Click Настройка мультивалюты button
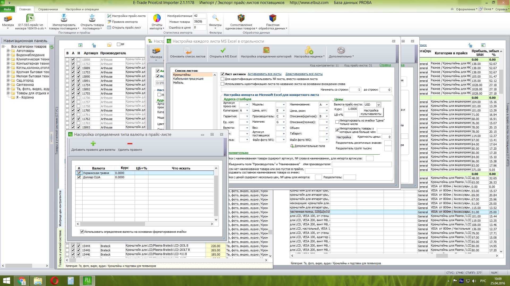 click(371, 112)
